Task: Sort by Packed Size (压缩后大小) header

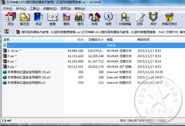Action: coord(95,39)
